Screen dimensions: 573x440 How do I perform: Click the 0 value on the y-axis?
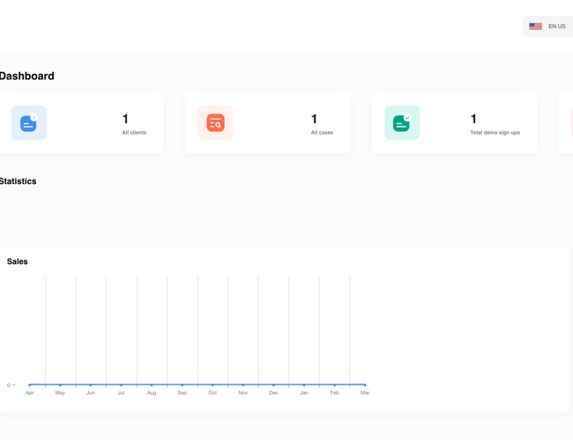tap(9, 385)
